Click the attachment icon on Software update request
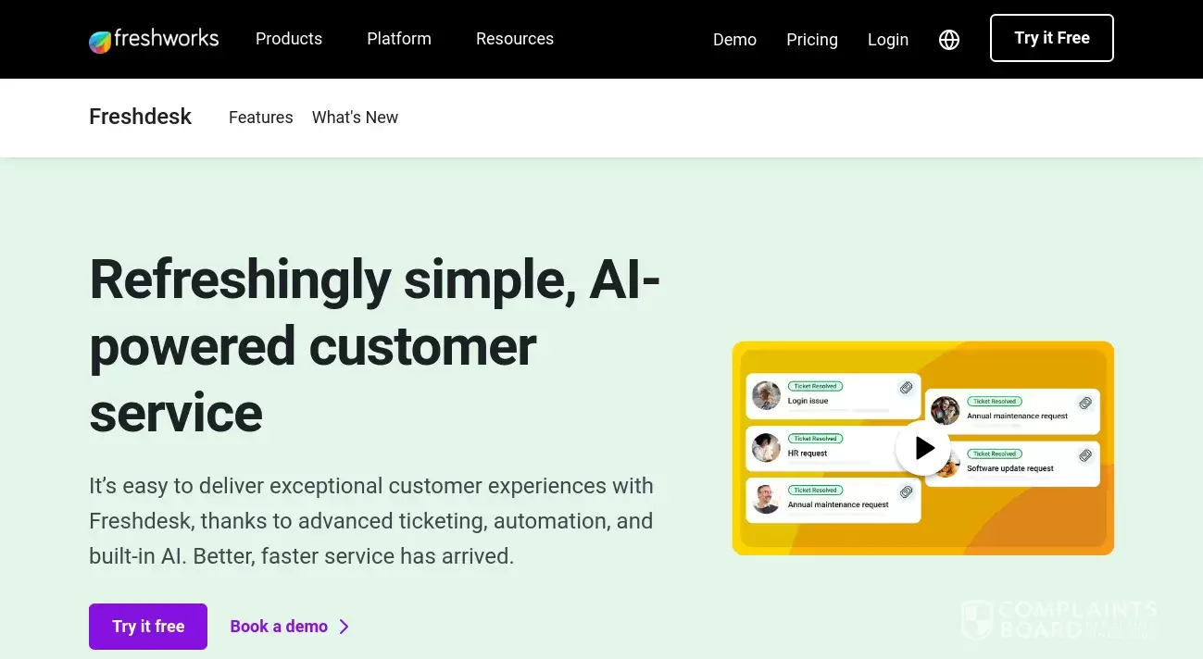The image size is (1203, 659). coord(1085,456)
